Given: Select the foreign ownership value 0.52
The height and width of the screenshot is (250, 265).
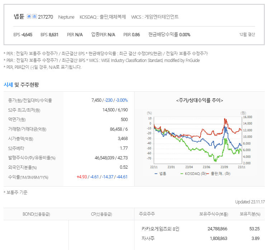Looking at the screenshot, I should (124, 167).
